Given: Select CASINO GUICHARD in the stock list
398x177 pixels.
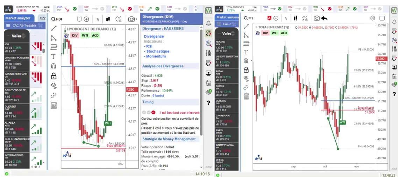Looking at the screenshot, I should click(17, 79).
